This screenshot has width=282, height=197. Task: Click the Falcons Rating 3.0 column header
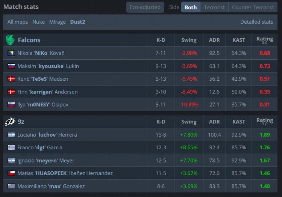coord(265,40)
